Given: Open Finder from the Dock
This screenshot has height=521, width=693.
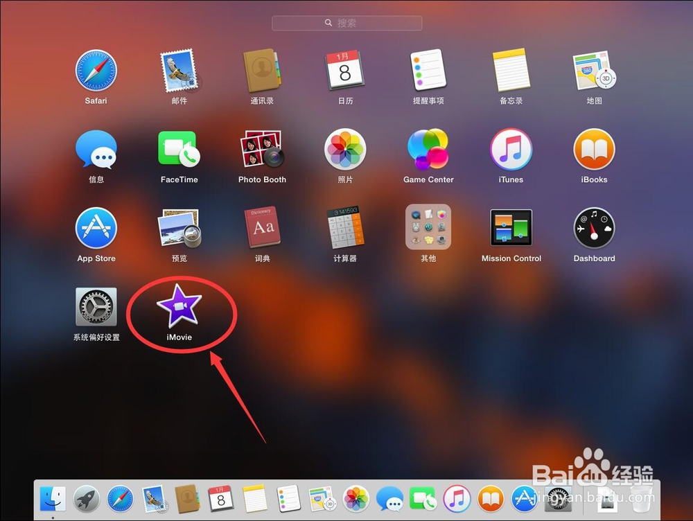Looking at the screenshot, I should (x=53, y=499).
